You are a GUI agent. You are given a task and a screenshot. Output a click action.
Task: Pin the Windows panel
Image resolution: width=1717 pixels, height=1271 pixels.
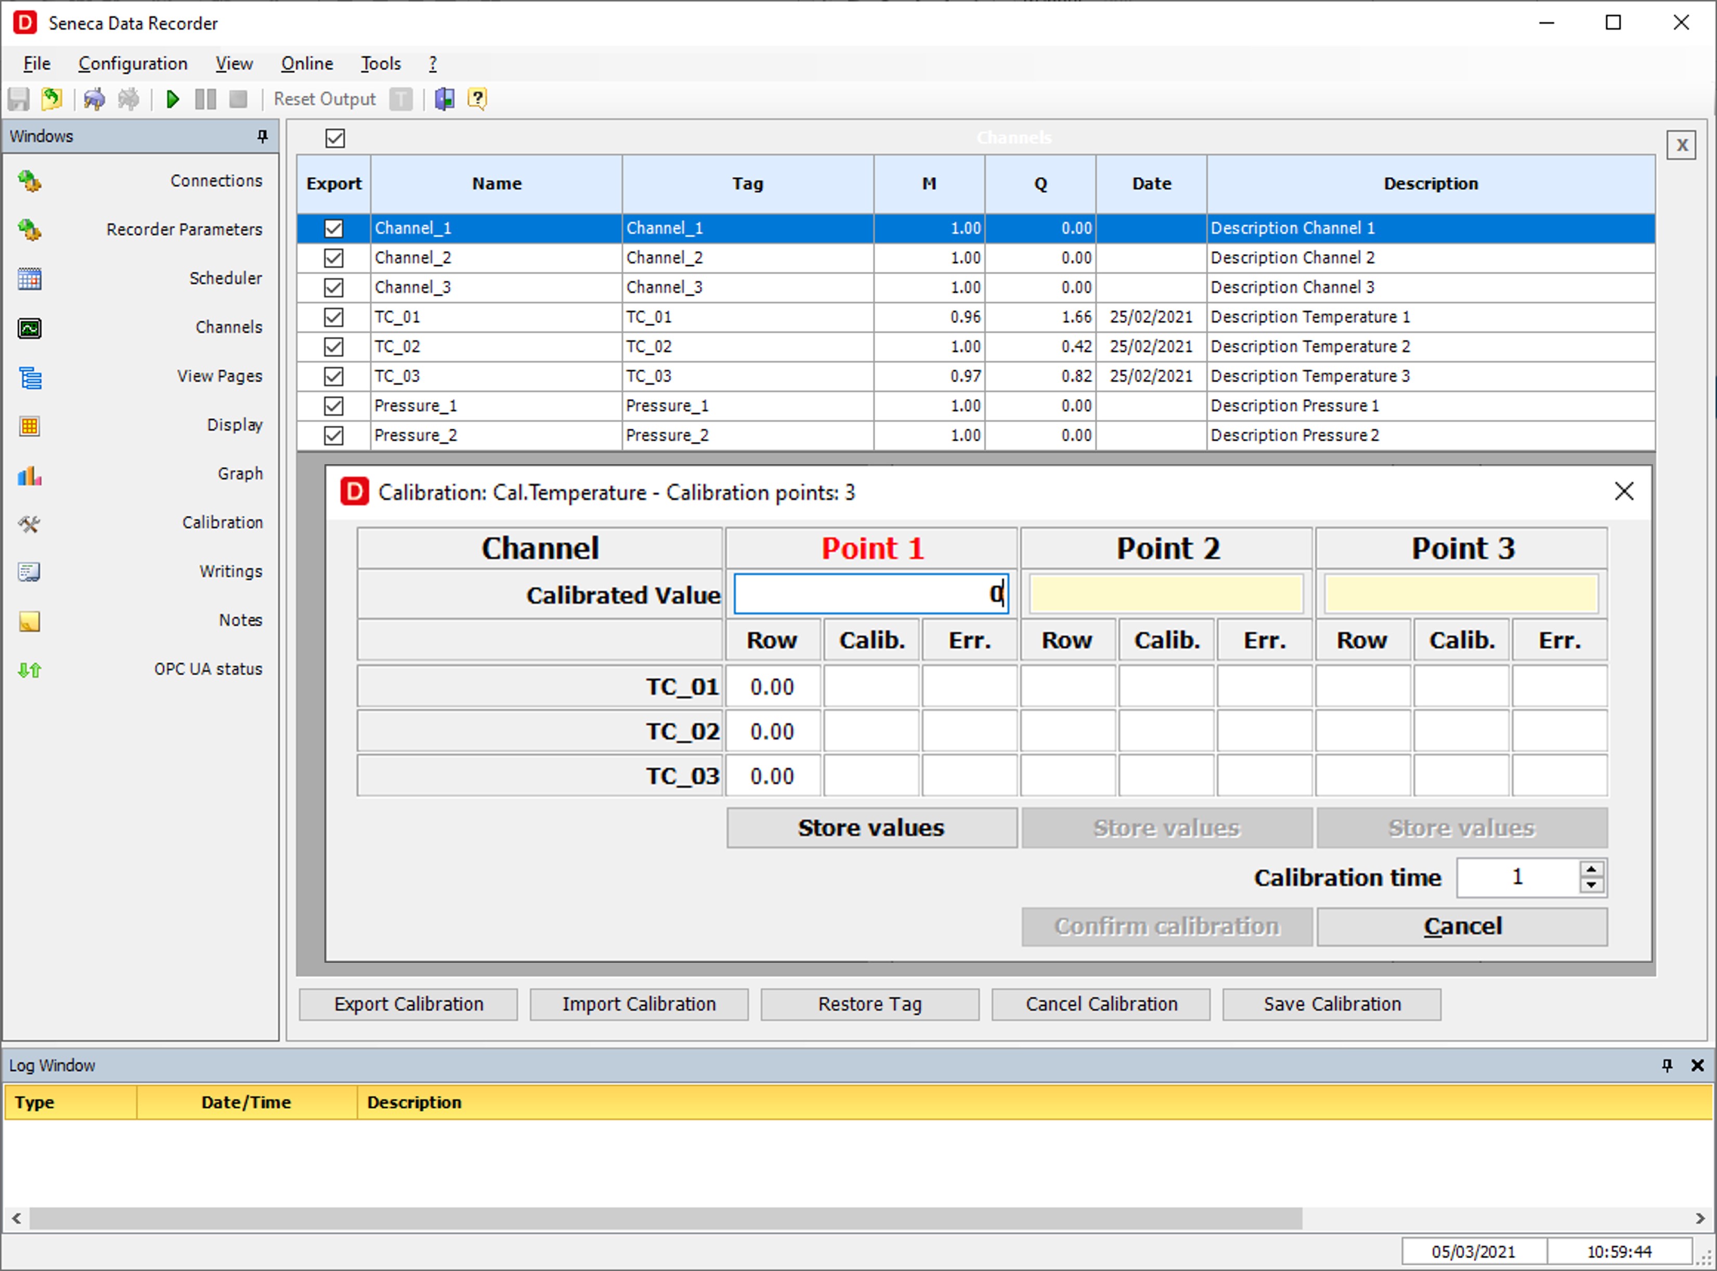[x=263, y=136]
